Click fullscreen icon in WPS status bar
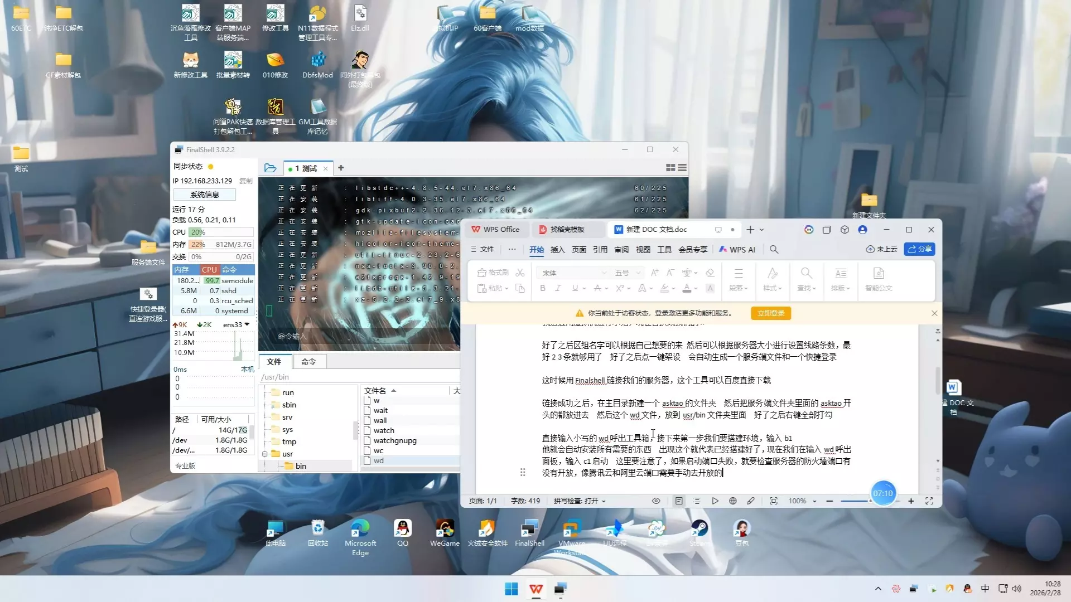1071x602 pixels. [x=929, y=501]
